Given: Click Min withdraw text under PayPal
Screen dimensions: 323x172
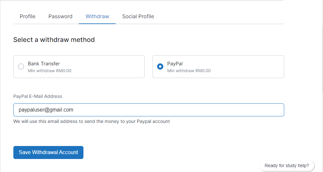Looking at the screenshot, I should coord(189,71).
